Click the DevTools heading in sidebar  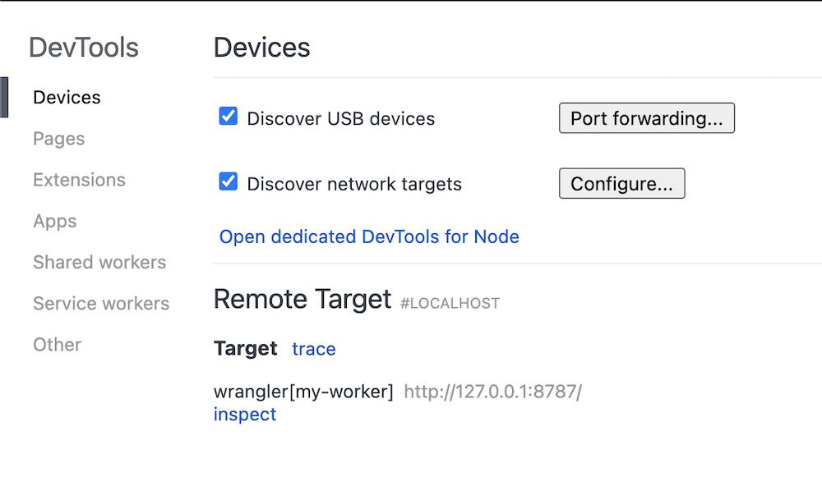83,48
